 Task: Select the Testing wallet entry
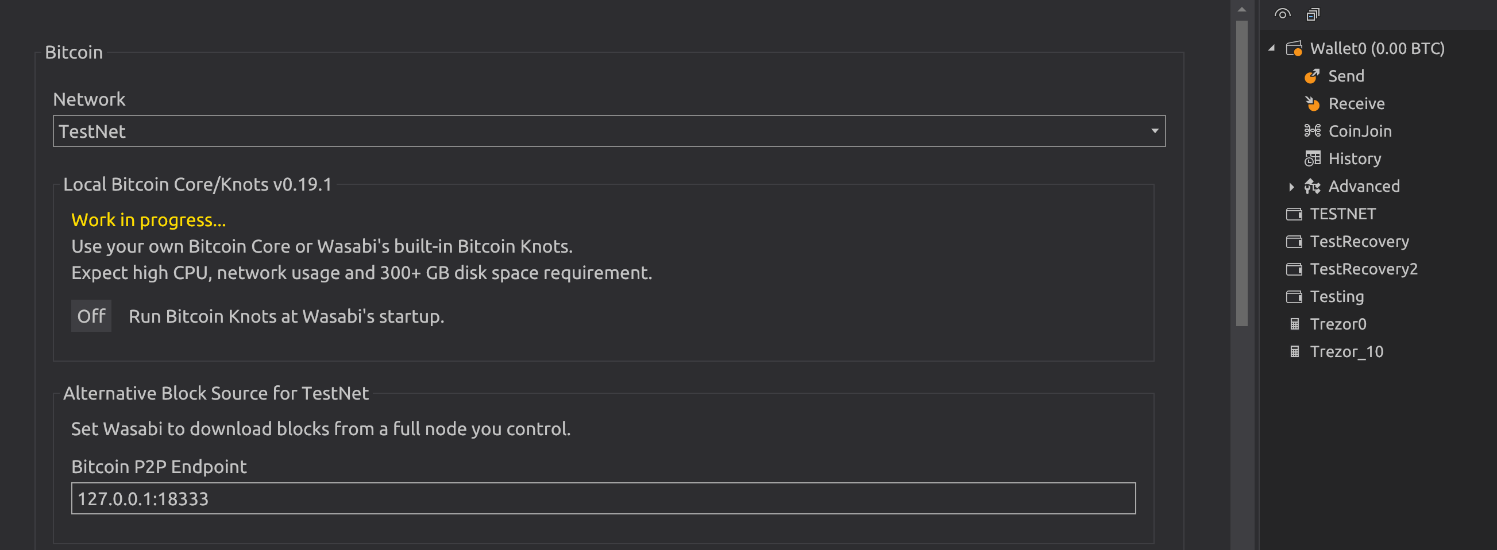(1336, 297)
